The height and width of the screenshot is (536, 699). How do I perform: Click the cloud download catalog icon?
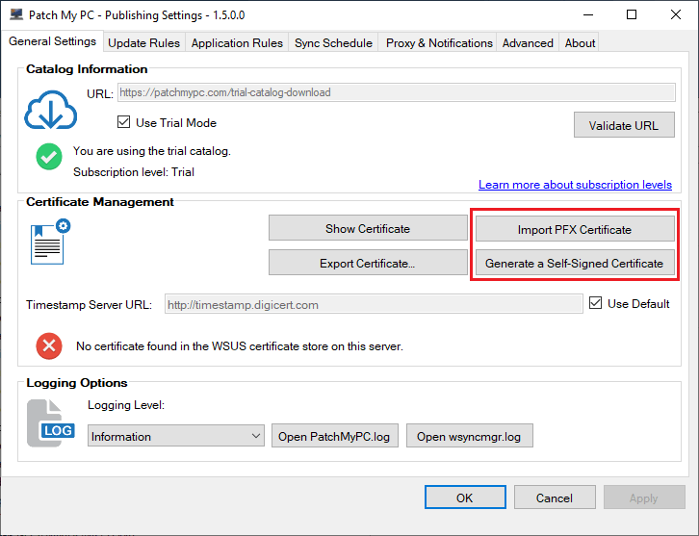(50, 110)
